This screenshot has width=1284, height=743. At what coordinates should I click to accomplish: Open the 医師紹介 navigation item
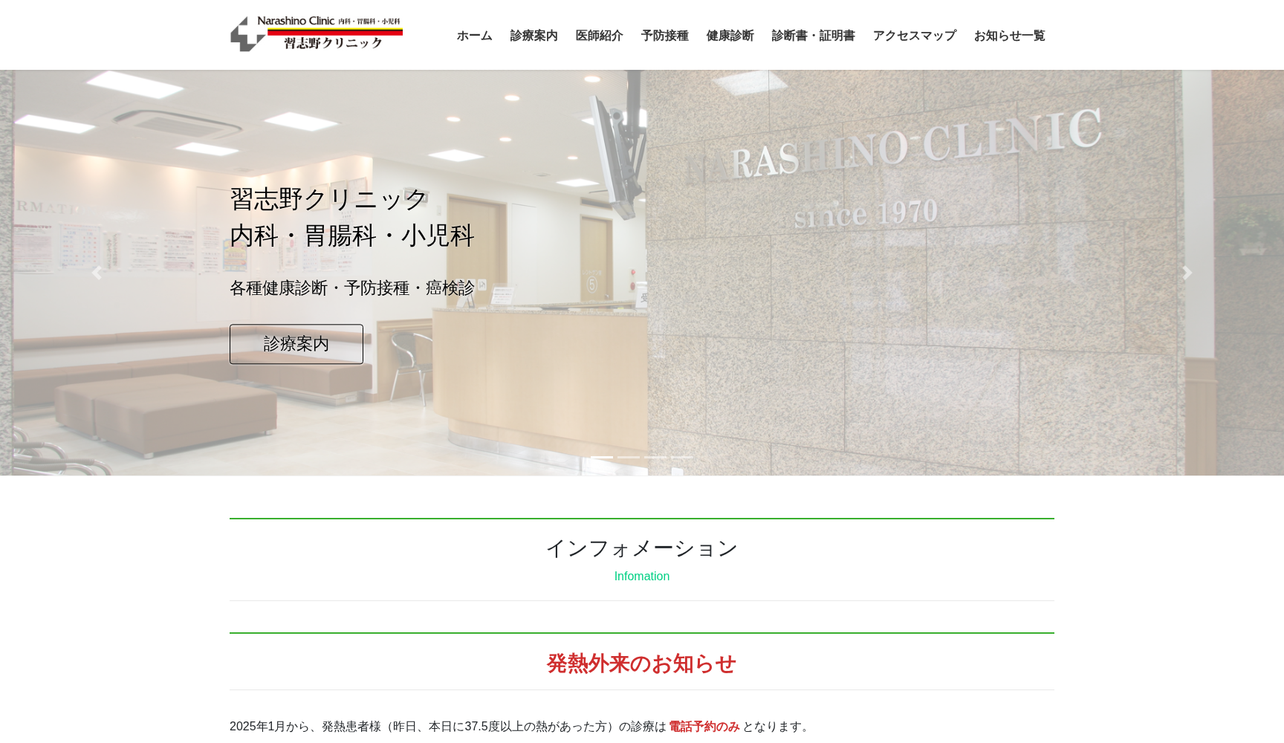coord(598,36)
